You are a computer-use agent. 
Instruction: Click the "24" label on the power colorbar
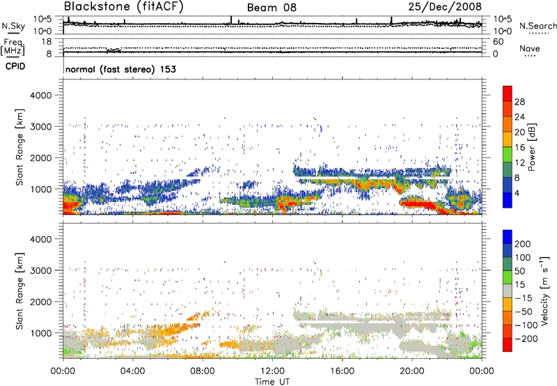(x=519, y=117)
